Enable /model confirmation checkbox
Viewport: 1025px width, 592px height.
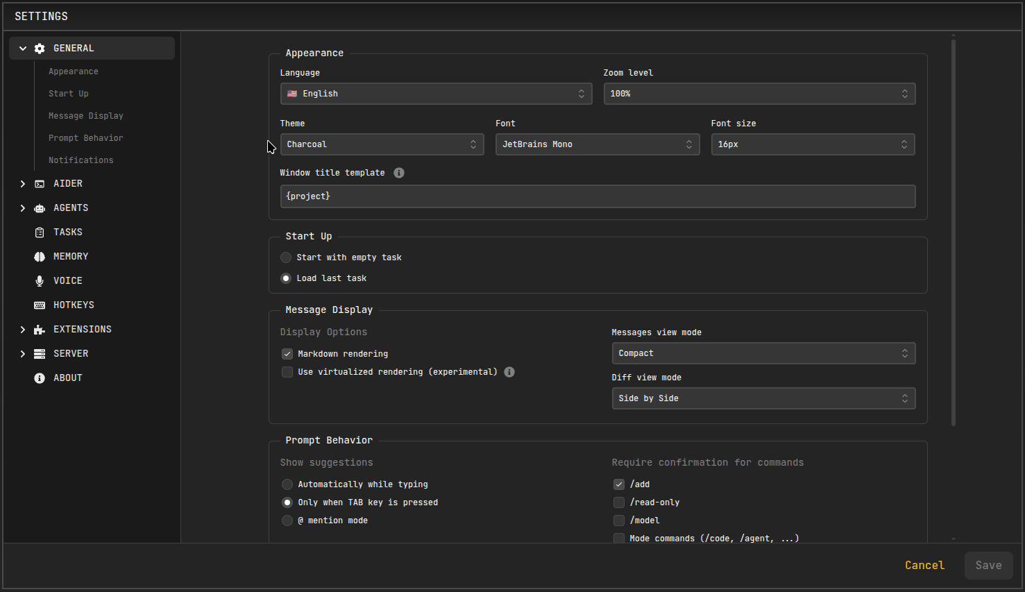[x=619, y=521]
